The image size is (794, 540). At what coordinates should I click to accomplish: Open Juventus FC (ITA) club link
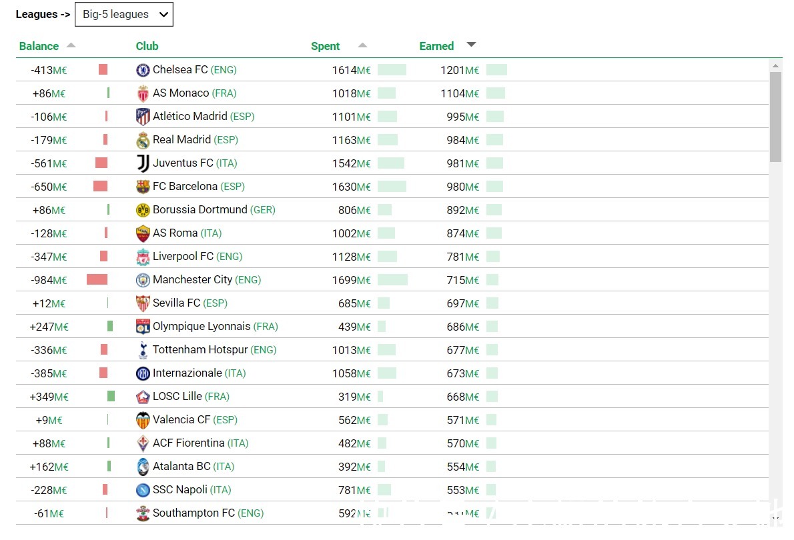tap(194, 163)
